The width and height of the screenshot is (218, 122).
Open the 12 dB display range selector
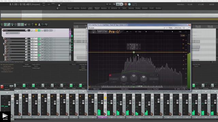(183, 36)
